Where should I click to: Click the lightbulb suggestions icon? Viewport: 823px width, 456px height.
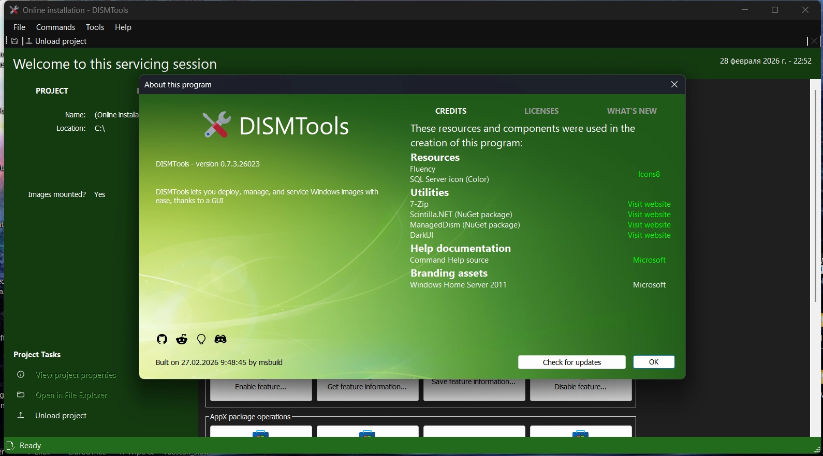[201, 339]
